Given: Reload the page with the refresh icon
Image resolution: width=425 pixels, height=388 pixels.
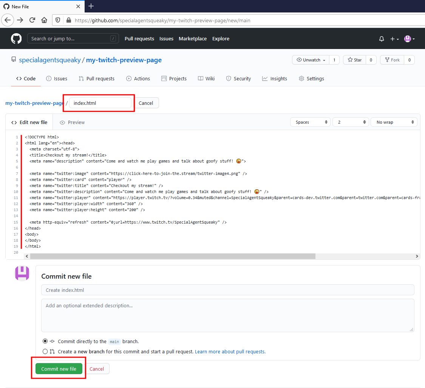Looking at the screenshot, I should tap(32, 20).
